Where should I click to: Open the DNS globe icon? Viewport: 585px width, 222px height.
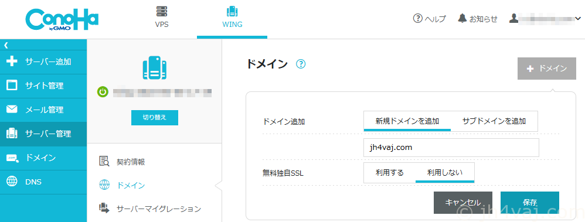(12, 182)
